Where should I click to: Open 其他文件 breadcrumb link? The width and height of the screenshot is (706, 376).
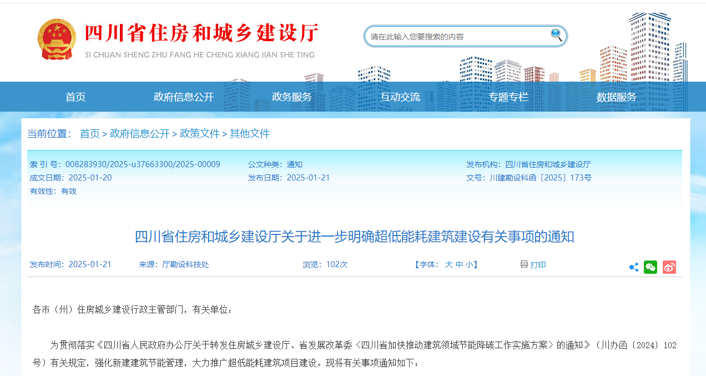pyautogui.click(x=249, y=133)
